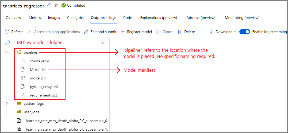Click the Delete trash can icon
This screenshot has width=288, height=133.
pyautogui.click(x=180, y=32)
